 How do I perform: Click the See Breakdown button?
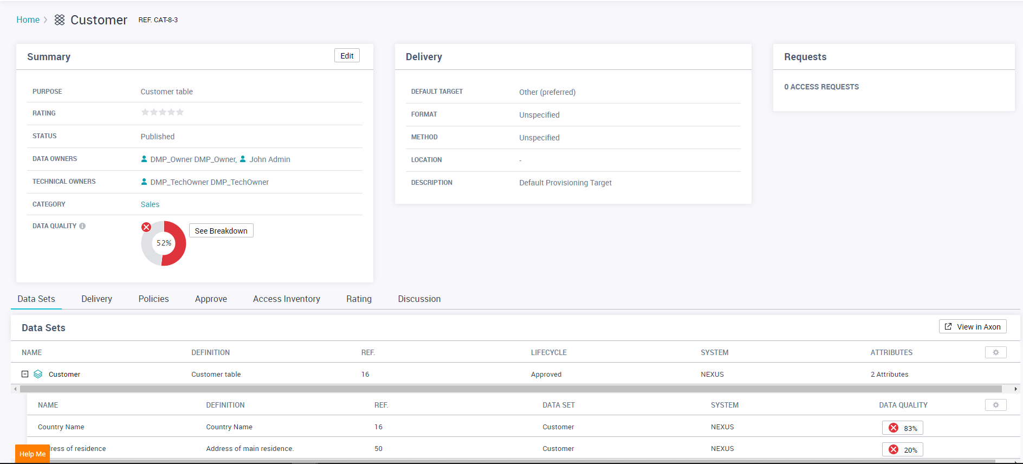coord(221,230)
